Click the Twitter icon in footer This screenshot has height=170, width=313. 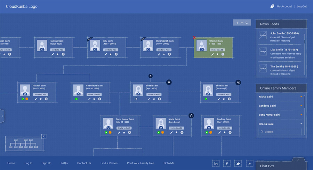point(238,163)
